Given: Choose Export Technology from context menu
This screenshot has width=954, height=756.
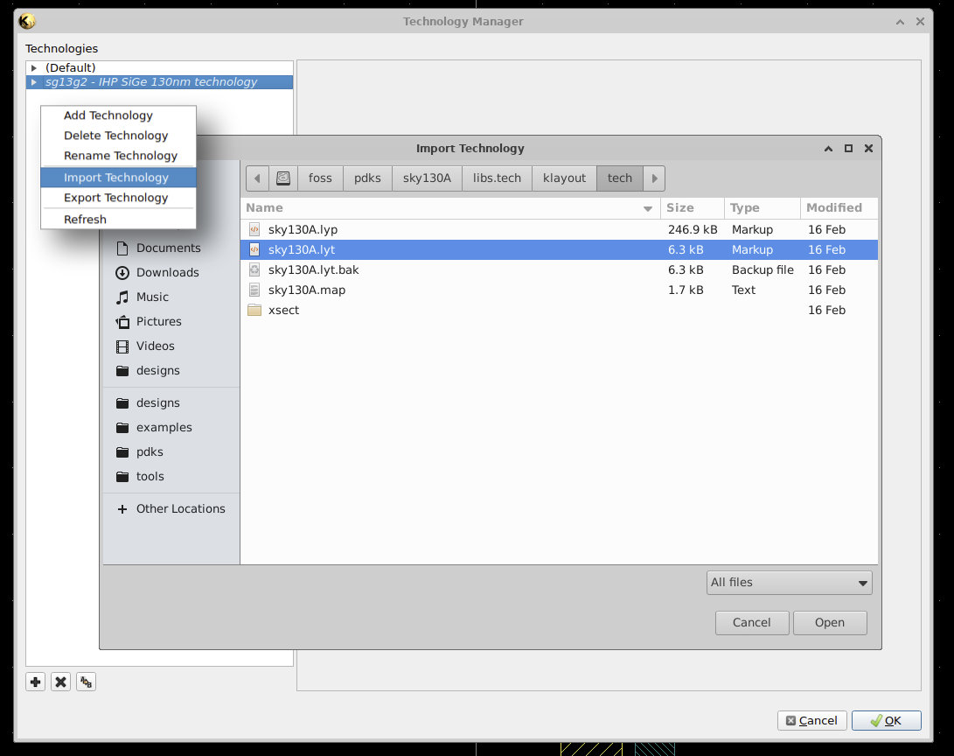Looking at the screenshot, I should (115, 198).
